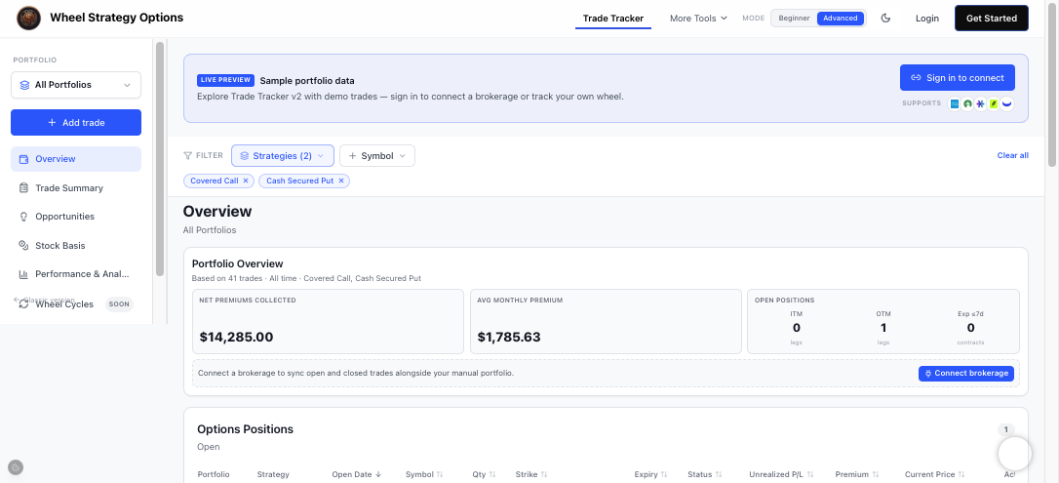Image resolution: width=1059 pixels, height=483 pixels.
Task: Open Performance & Analytics in the sidebar
Action: coord(76,274)
